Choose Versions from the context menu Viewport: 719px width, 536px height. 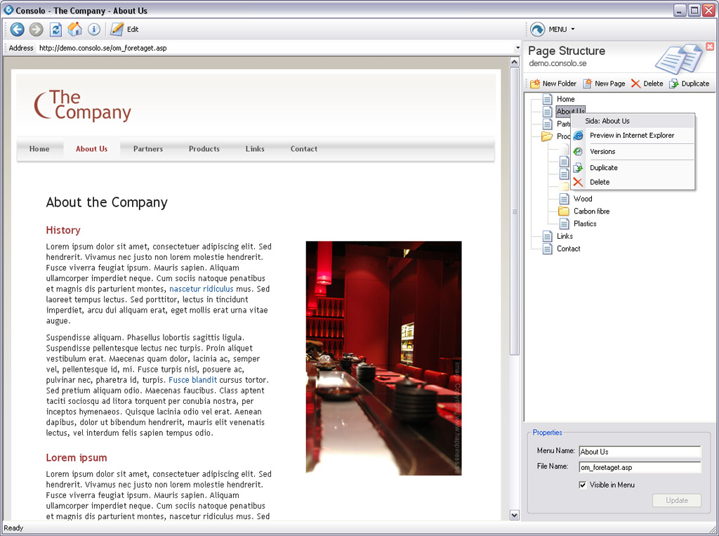pos(633,152)
